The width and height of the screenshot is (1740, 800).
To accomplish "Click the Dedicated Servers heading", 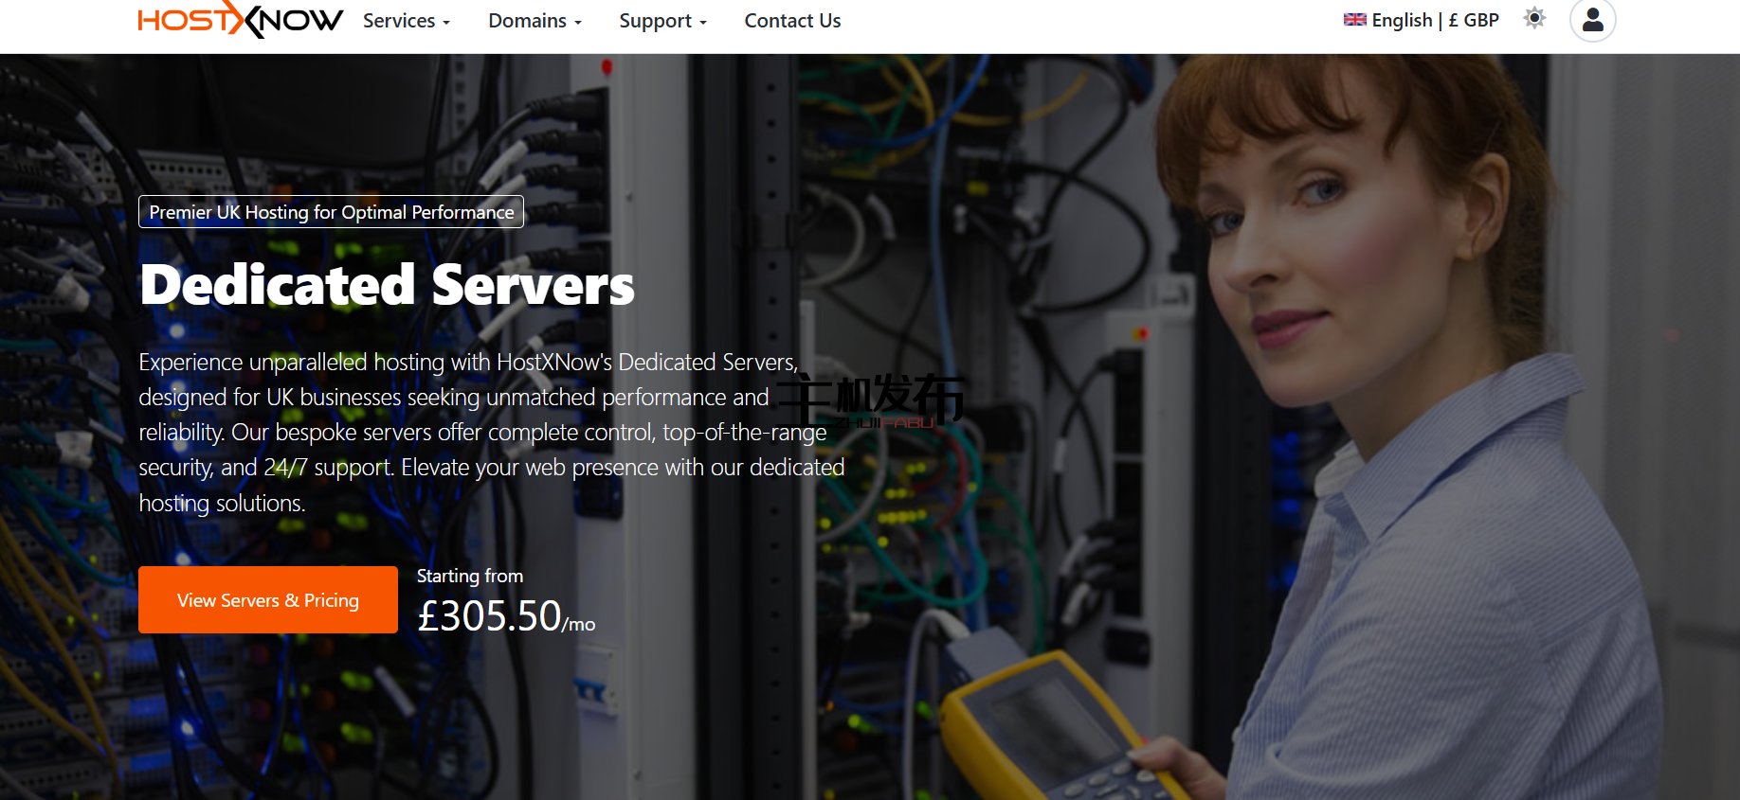I will 387,285.
